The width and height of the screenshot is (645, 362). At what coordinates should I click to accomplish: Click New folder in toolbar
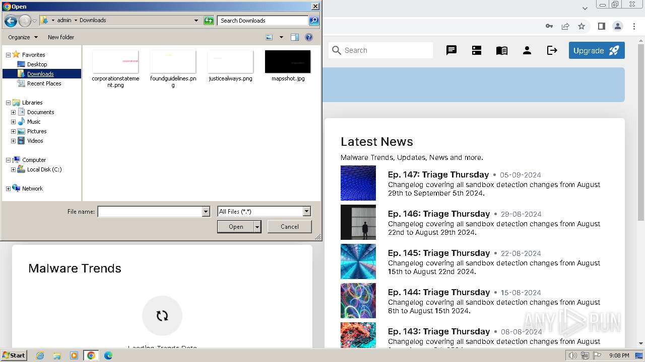[x=61, y=37]
